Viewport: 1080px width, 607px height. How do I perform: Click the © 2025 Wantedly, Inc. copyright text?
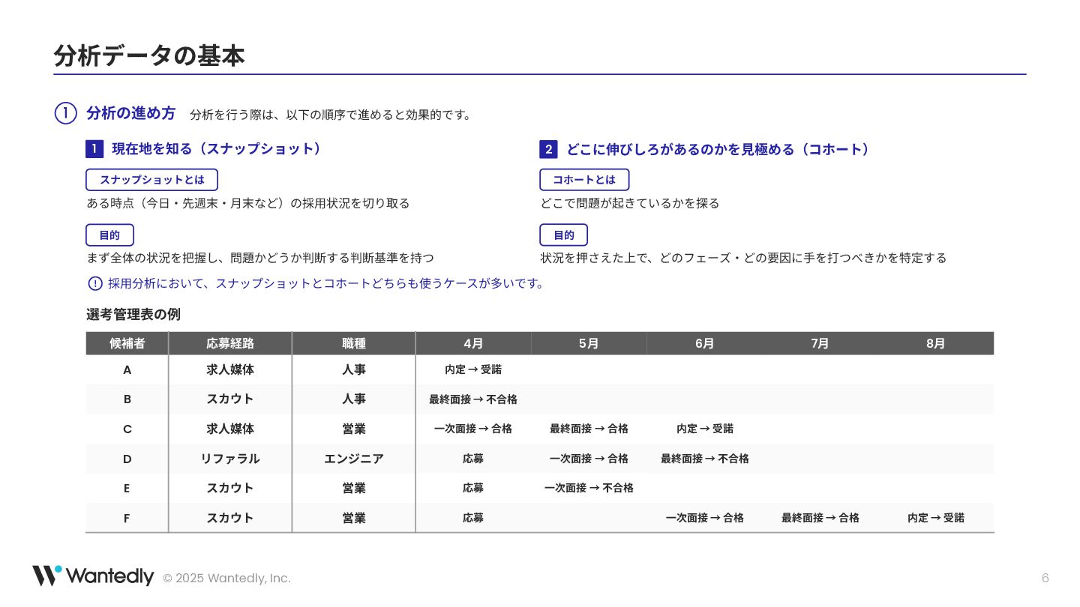tap(226, 578)
